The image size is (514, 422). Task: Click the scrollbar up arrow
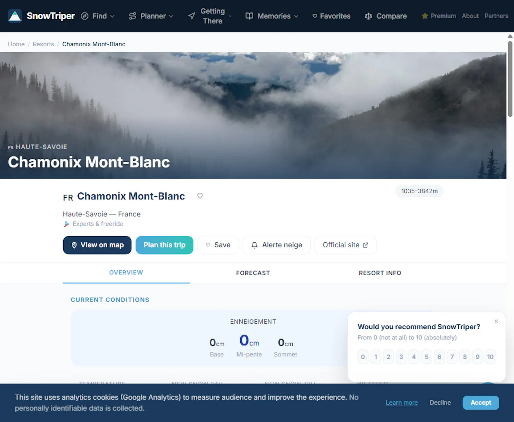[510, 36]
